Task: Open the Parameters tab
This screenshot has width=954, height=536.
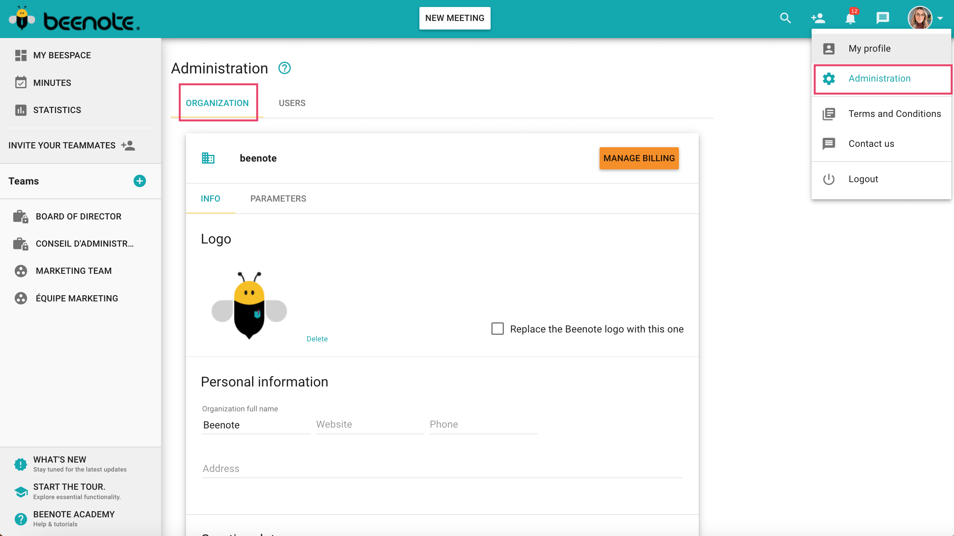Action: [278, 198]
